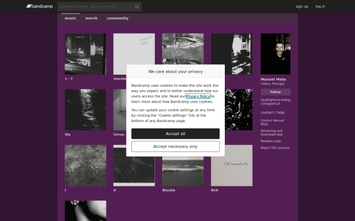Choose Accept necessary only
The image size is (355, 221).
[x=176, y=147]
